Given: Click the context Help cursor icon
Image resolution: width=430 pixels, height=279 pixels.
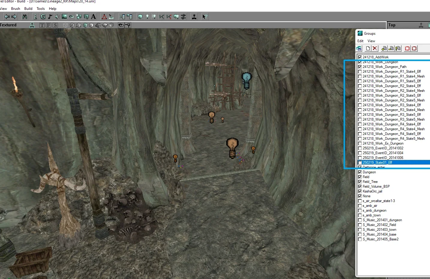Looking at the screenshot, I should tap(205, 17).
